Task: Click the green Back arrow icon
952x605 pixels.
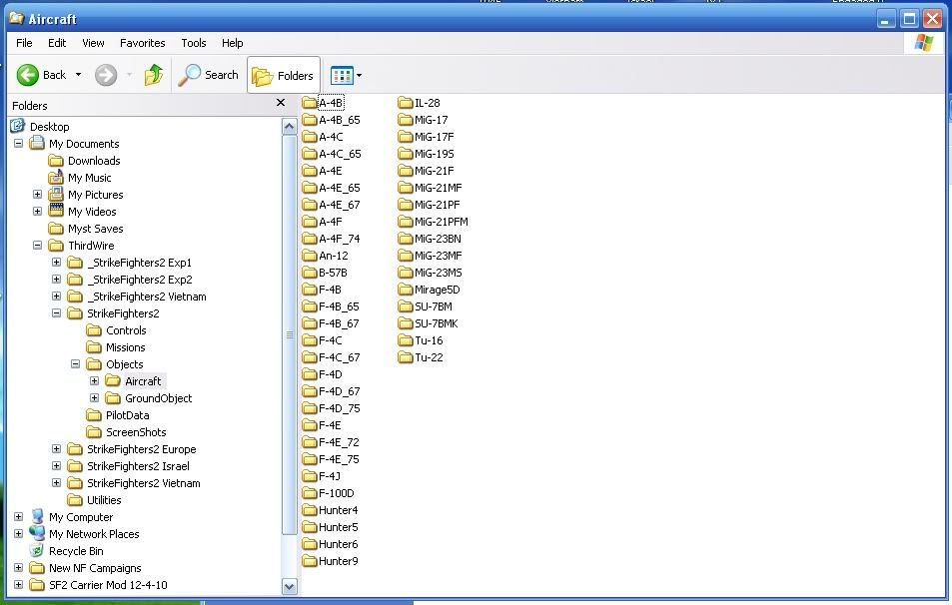Action: (27, 75)
